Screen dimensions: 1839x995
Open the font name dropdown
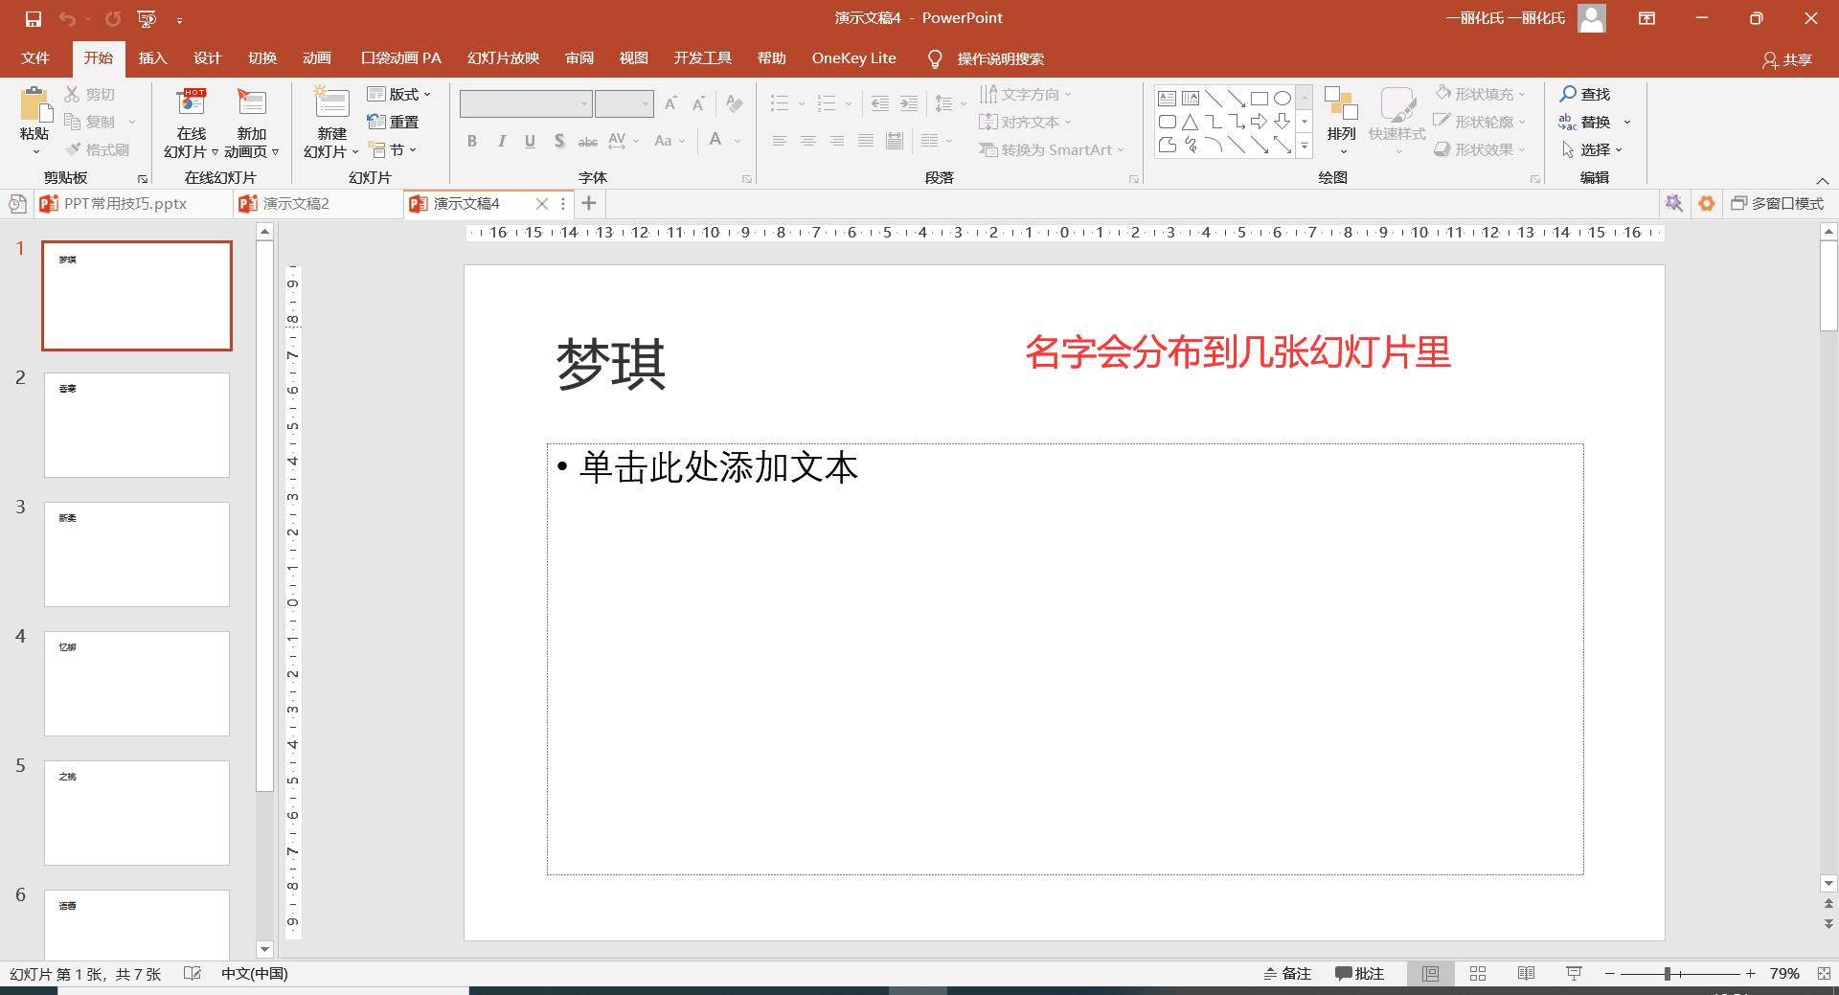(x=583, y=102)
